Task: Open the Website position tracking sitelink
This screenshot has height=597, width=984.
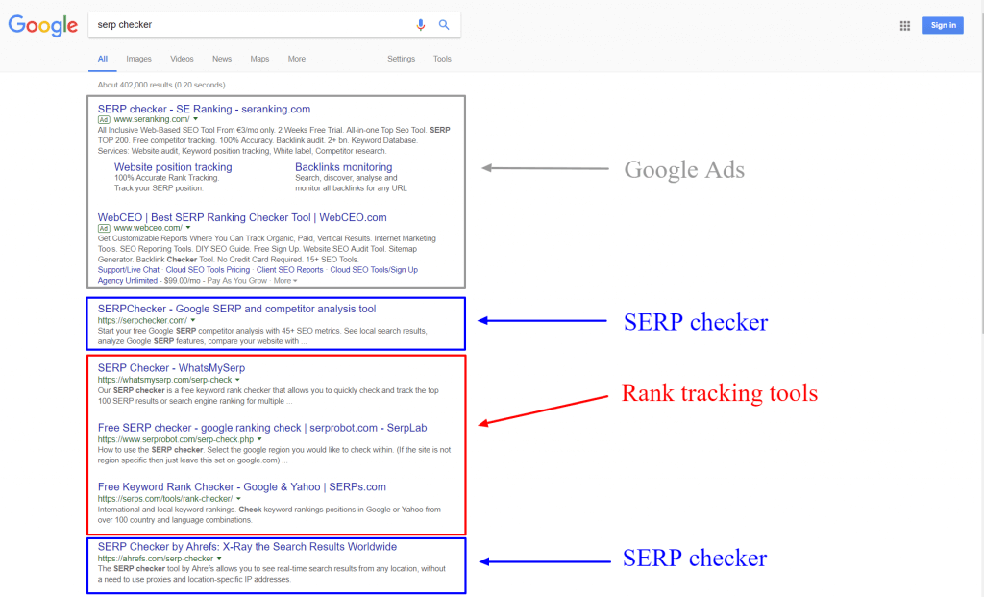Action: [x=173, y=167]
